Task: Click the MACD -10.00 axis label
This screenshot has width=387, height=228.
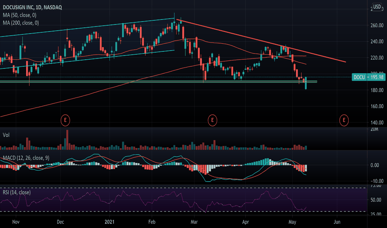Action: 376,181
